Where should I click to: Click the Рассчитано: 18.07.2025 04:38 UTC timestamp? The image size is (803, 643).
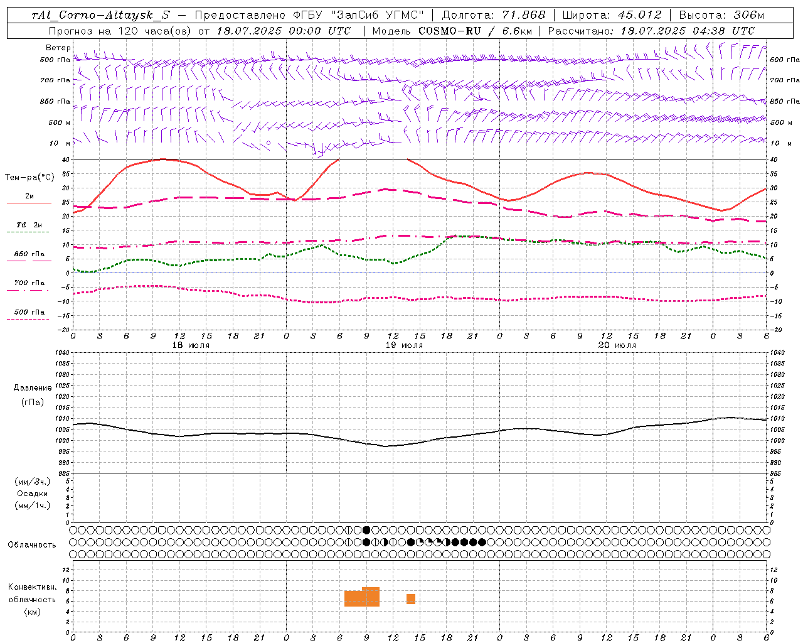coord(652,31)
